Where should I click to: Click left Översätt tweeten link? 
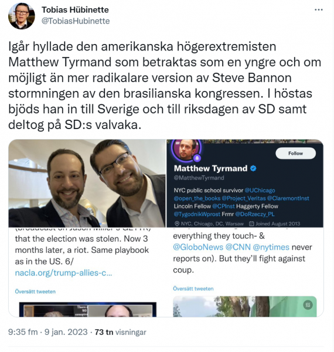click(x=35, y=292)
